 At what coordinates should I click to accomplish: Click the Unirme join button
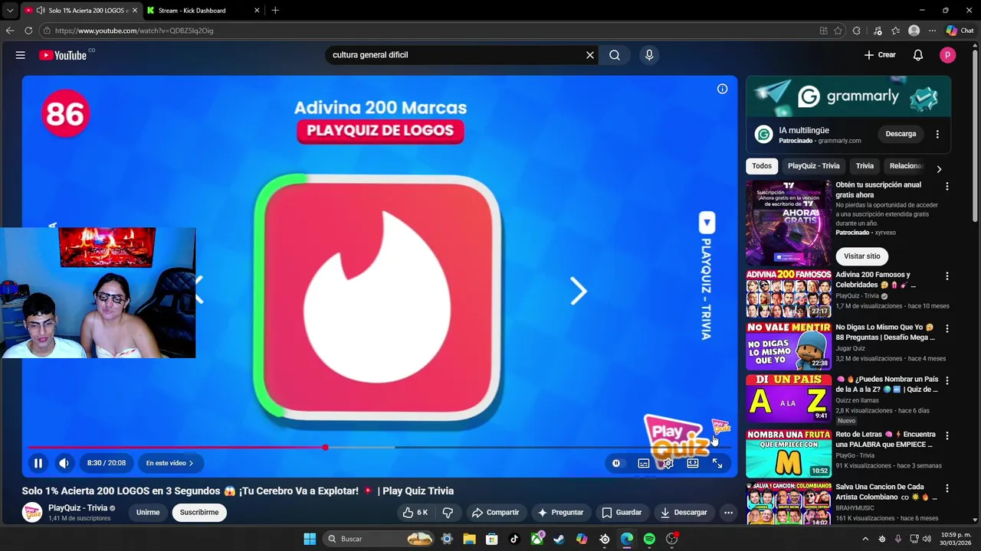tap(148, 513)
